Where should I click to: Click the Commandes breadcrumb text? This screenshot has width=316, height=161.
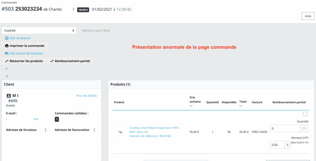[9, 3]
